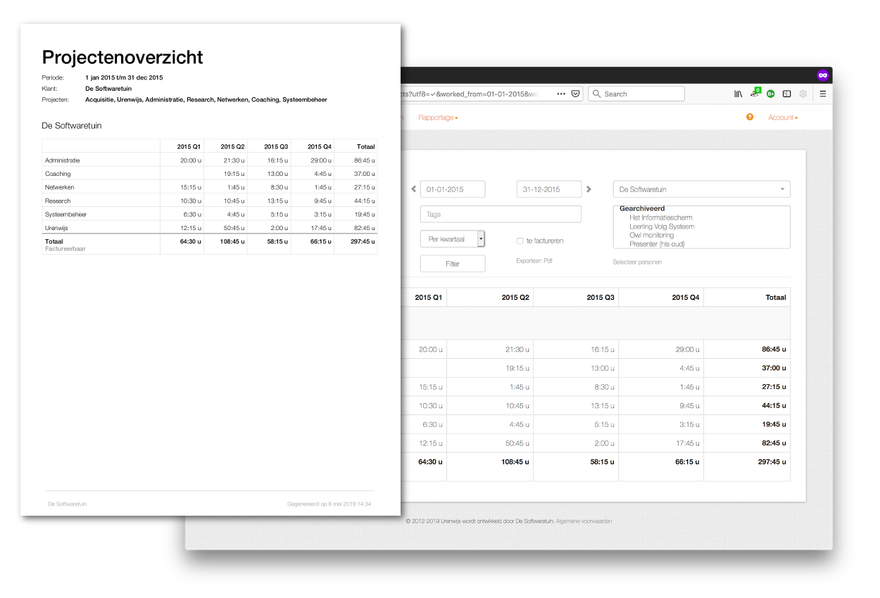
Task: Click the 'Research' row label in the PDF
Action: tap(58, 201)
